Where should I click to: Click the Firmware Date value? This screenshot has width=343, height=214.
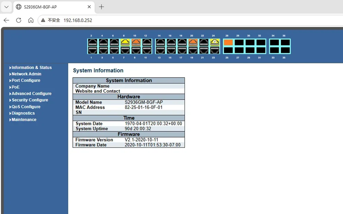pos(153,145)
